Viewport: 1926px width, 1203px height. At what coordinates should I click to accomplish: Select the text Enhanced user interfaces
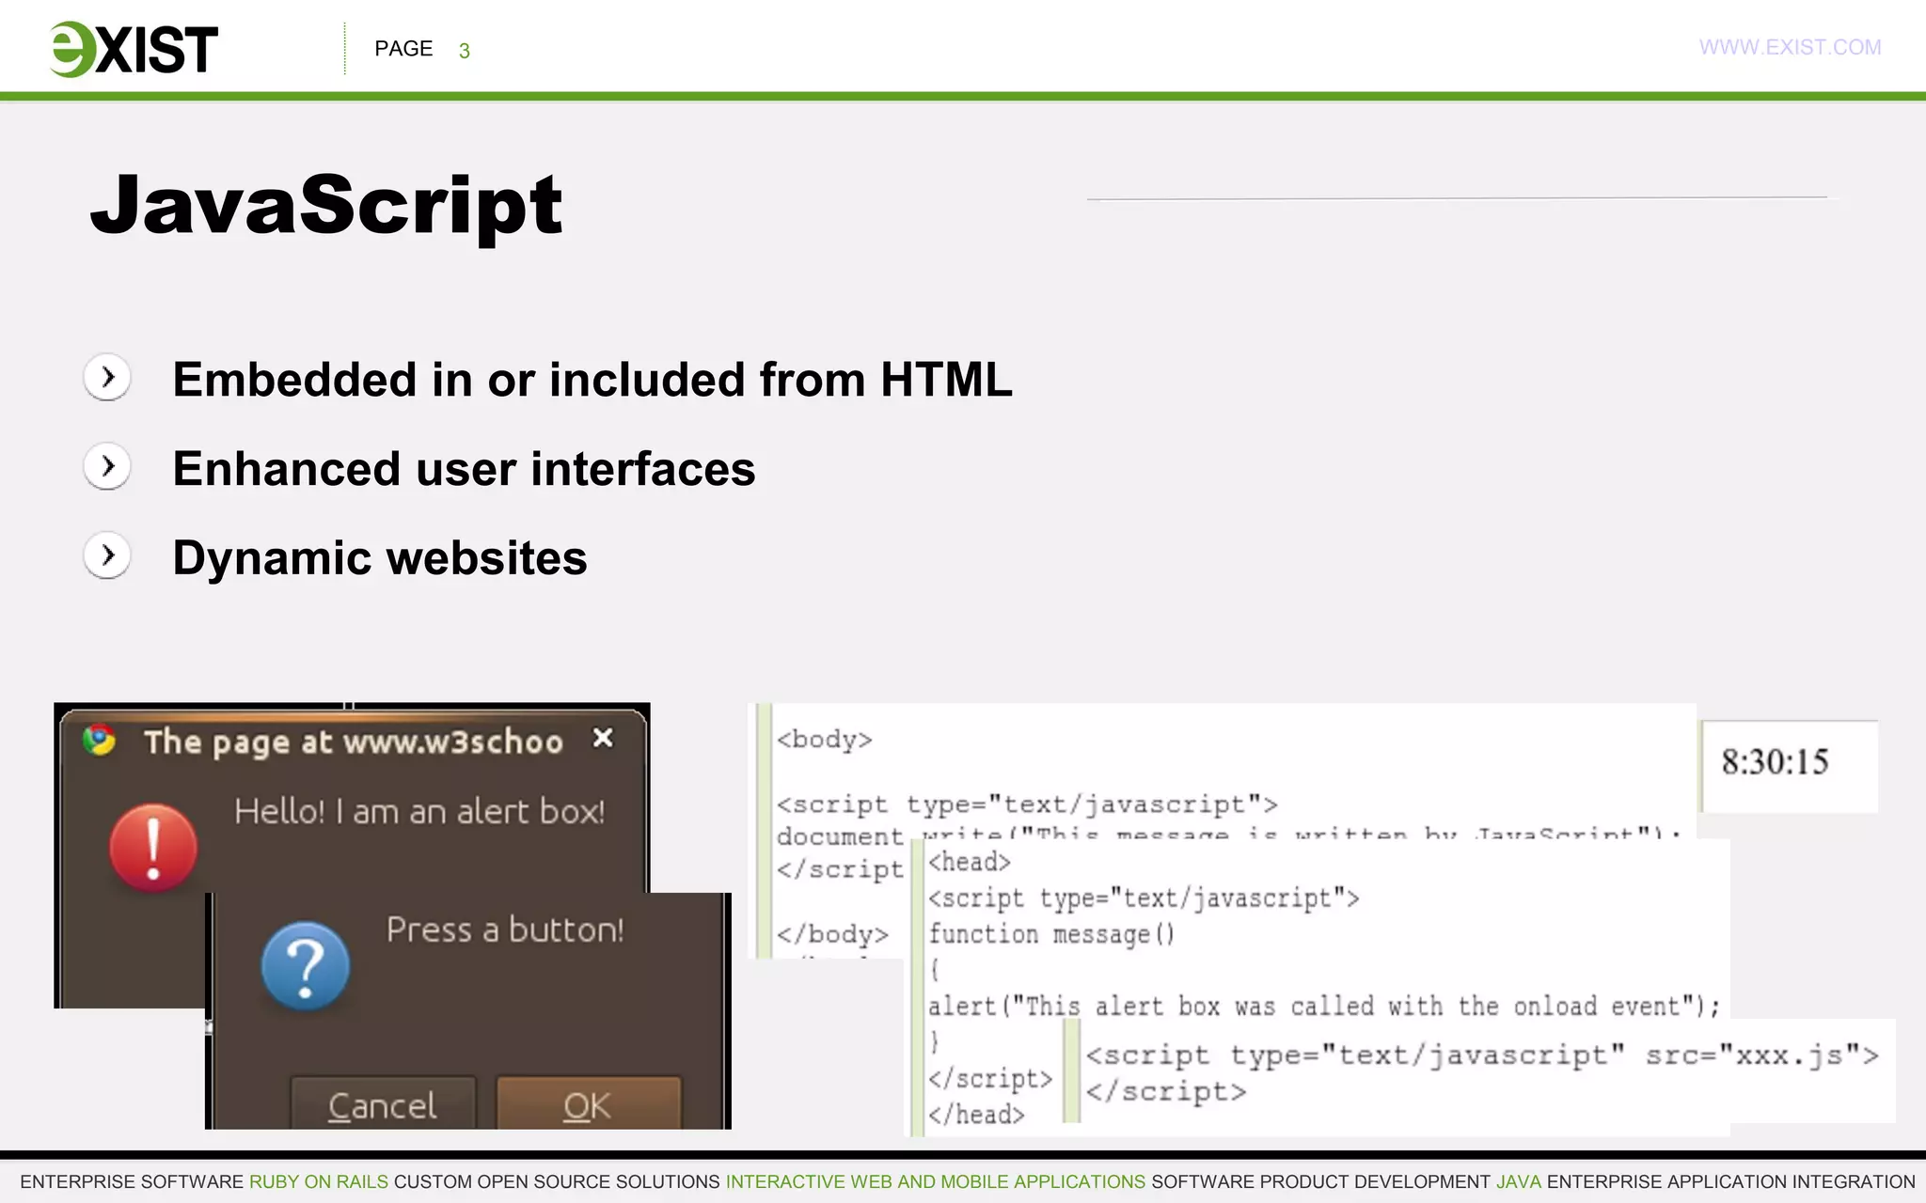[464, 469]
